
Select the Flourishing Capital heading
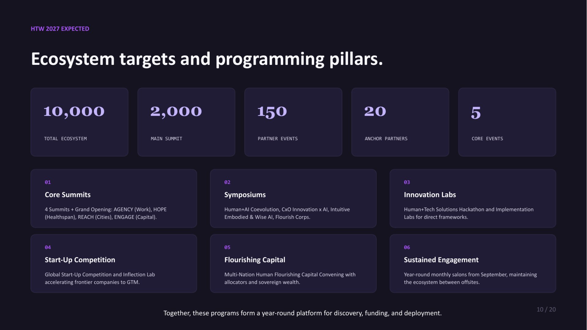(x=255, y=260)
